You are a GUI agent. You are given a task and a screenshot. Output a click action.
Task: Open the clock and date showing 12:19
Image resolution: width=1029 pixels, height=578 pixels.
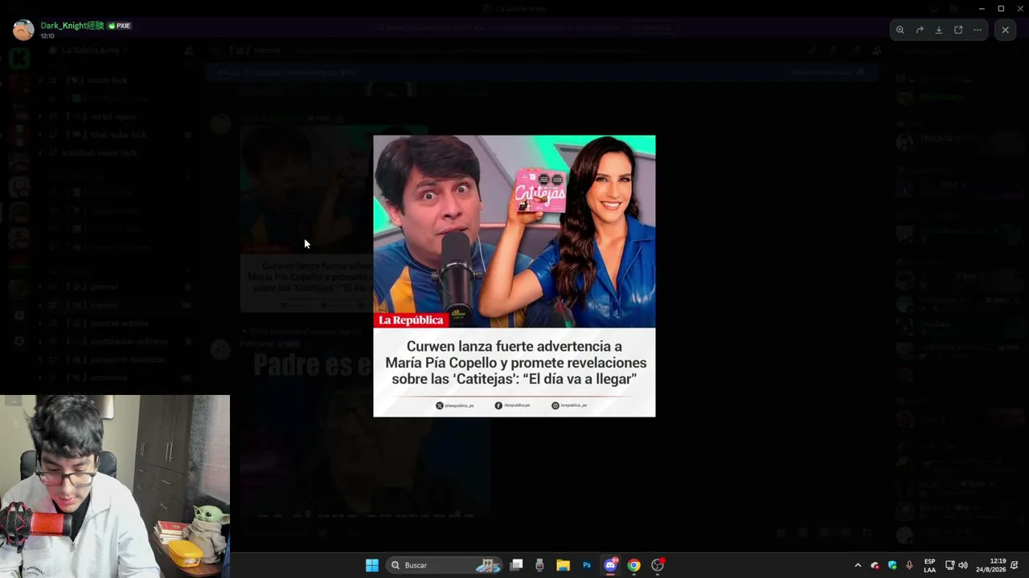[991, 565]
